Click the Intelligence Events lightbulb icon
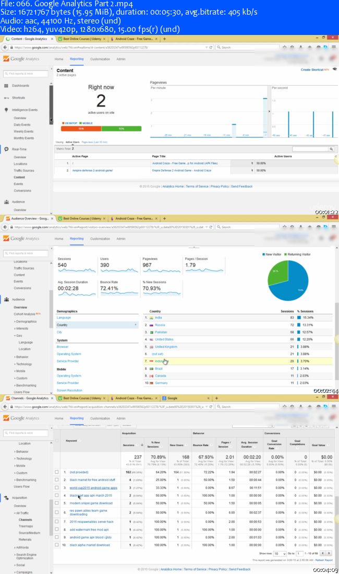Image resolution: width=339 pixels, height=574 pixels. (x=6, y=110)
